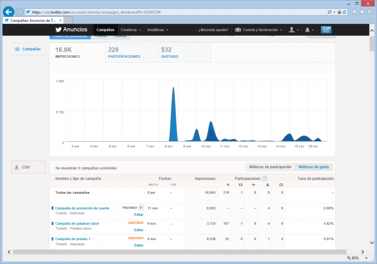This screenshot has height=264, width=377.
Task: Open the zoom level 95% dropdown
Action: click(366, 258)
